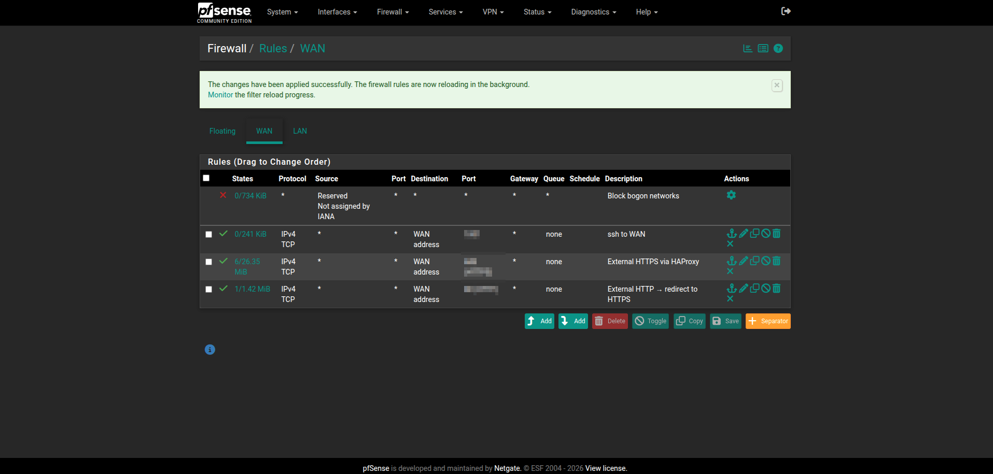Image resolution: width=993 pixels, height=474 pixels.
Task: Add rule to end of list
Action: pos(573,321)
